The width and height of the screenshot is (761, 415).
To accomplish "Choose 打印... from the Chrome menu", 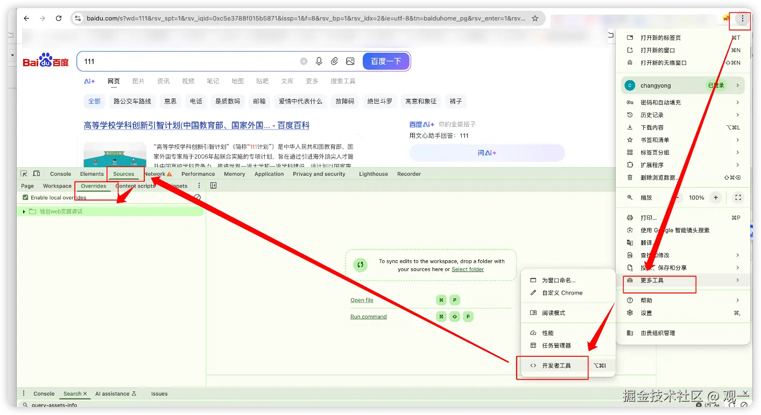I will coord(684,218).
